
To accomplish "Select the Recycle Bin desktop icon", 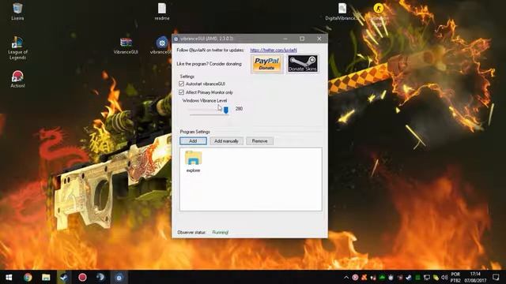I will click(17, 12).
